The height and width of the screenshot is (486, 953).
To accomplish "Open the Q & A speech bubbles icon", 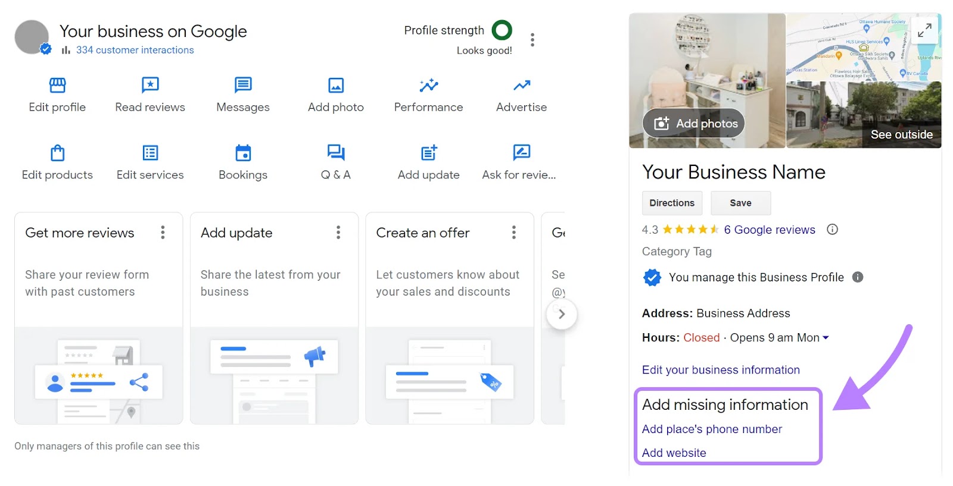I will pyautogui.click(x=336, y=153).
